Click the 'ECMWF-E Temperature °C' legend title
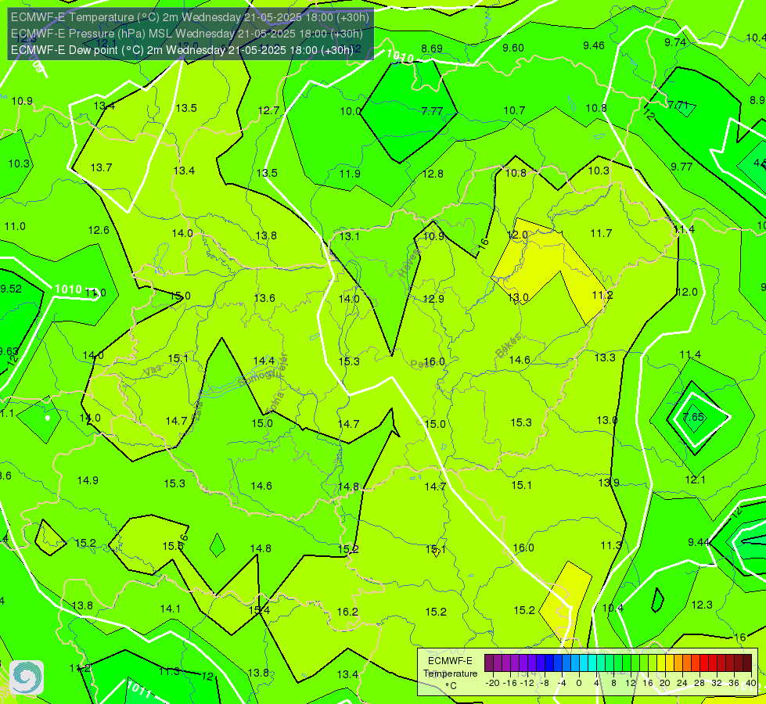Image resolution: width=766 pixels, height=704 pixels. click(x=450, y=673)
